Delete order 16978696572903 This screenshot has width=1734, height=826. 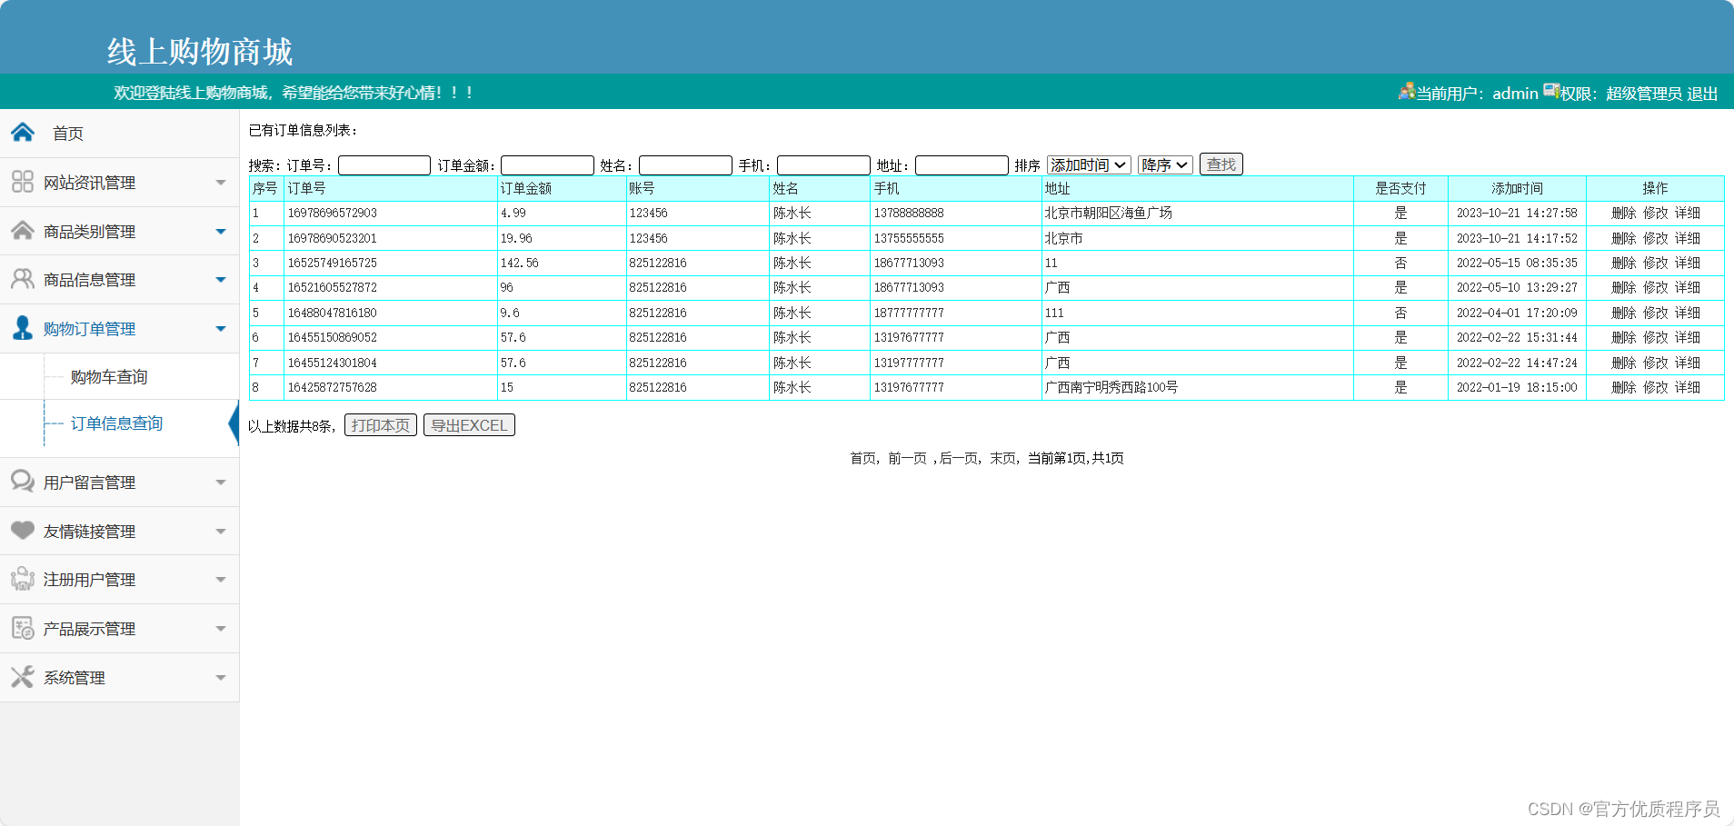[1623, 213]
